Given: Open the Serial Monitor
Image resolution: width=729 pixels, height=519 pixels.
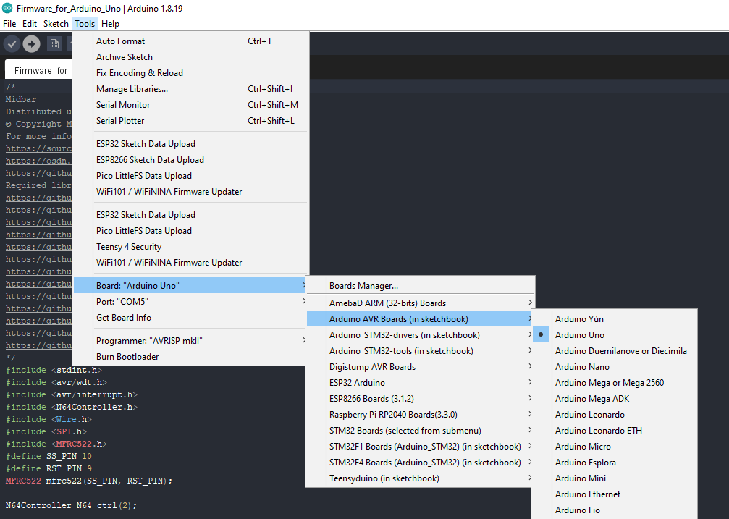Looking at the screenshot, I should (x=190, y=105).
